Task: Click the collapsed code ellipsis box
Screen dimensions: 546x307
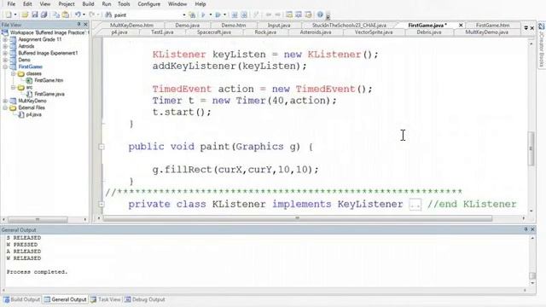Action: (x=415, y=205)
